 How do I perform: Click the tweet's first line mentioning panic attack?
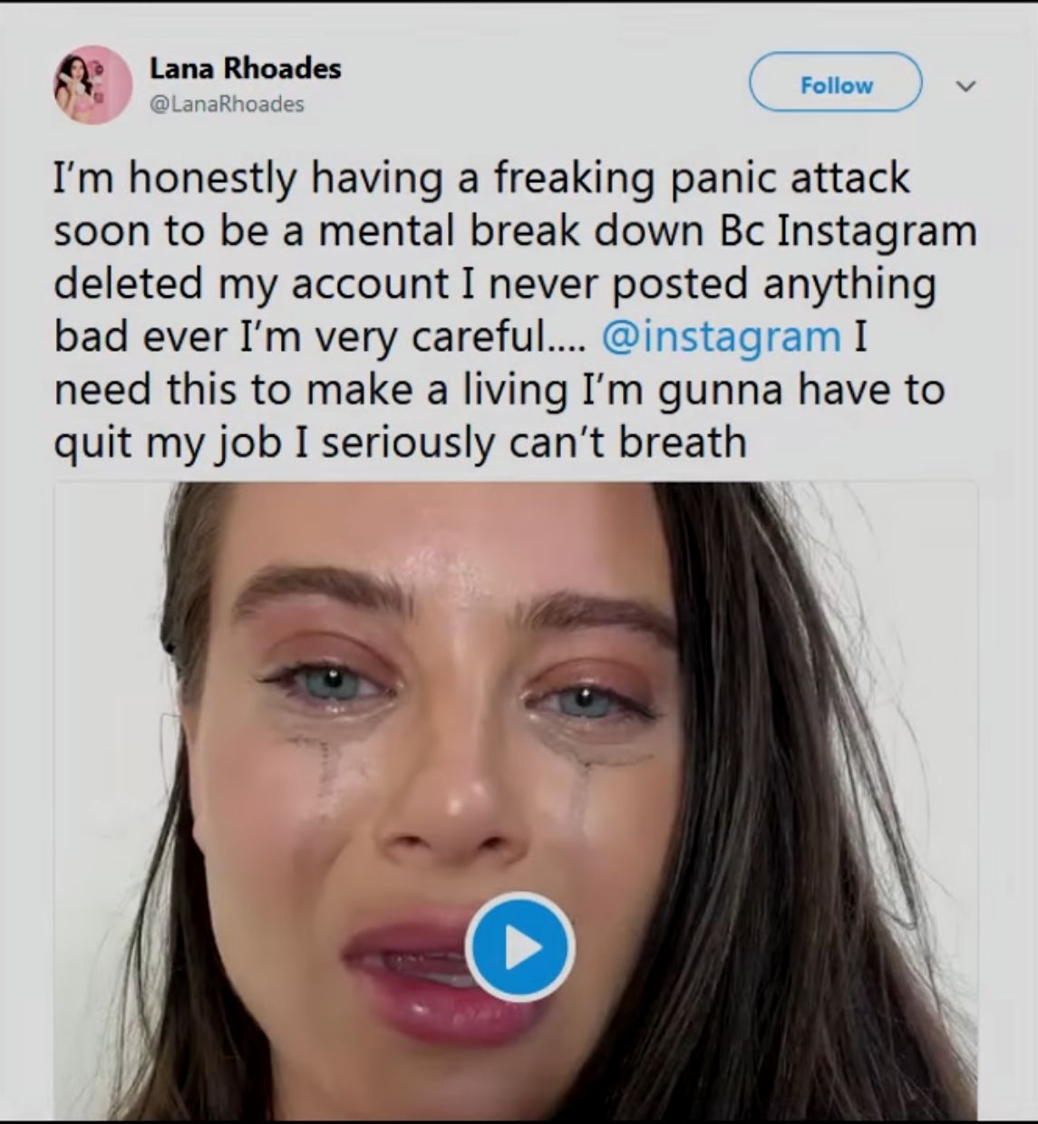coord(480,177)
